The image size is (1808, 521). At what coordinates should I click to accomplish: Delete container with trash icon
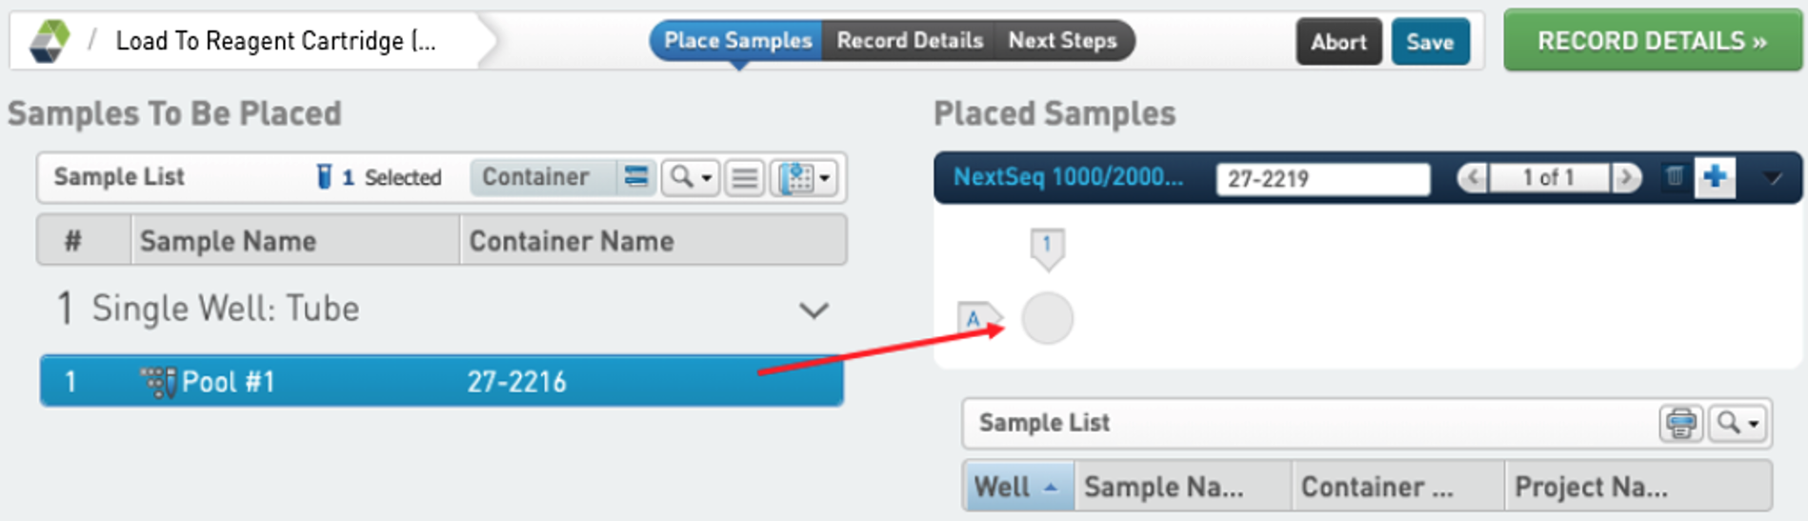[1675, 176]
